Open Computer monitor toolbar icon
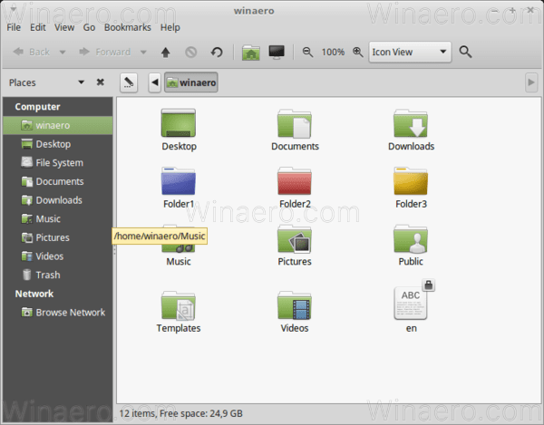The image size is (544, 425). coord(277,53)
